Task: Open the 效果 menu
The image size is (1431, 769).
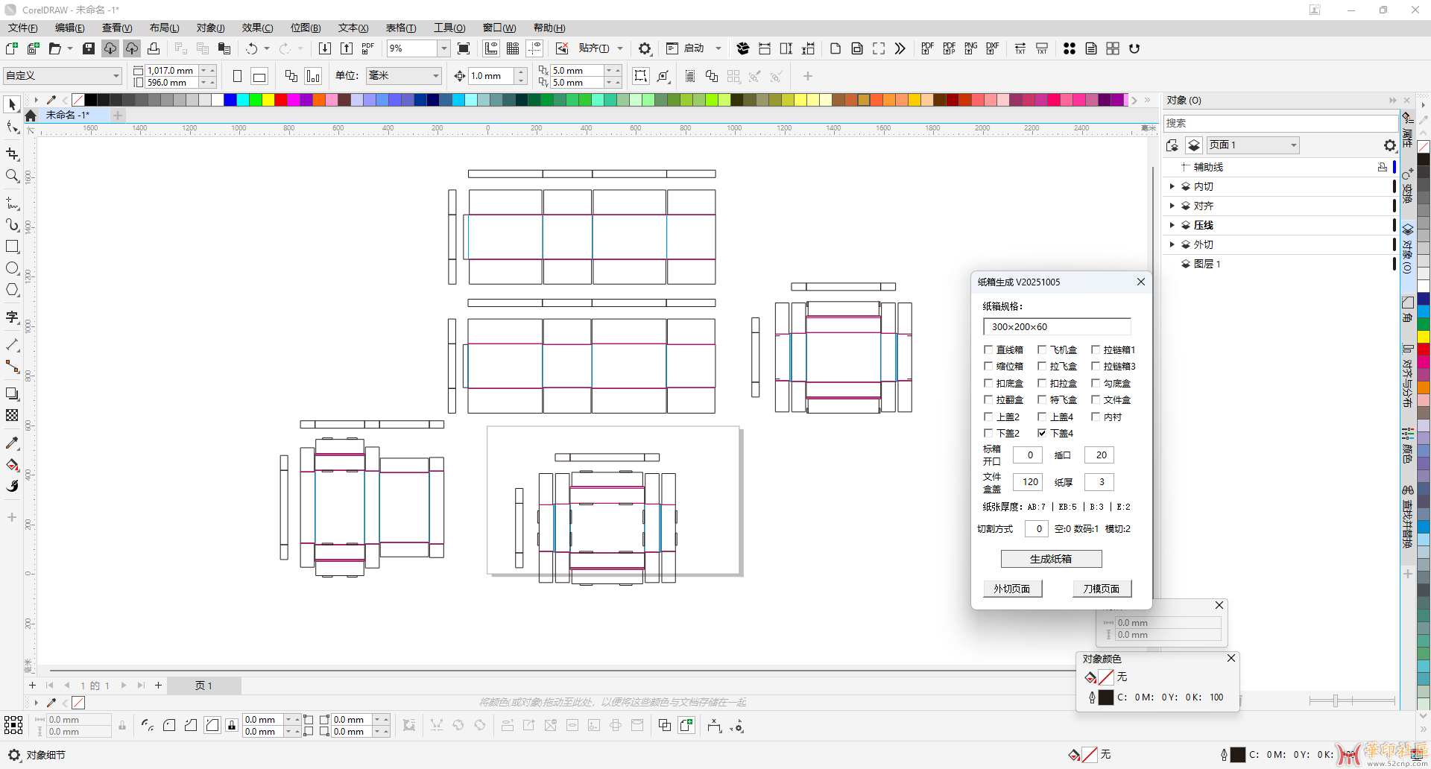Action: coord(257,28)
